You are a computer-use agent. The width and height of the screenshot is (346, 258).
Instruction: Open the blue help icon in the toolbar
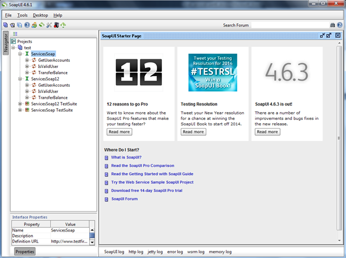pyautogui.click(x=27, y=25)
